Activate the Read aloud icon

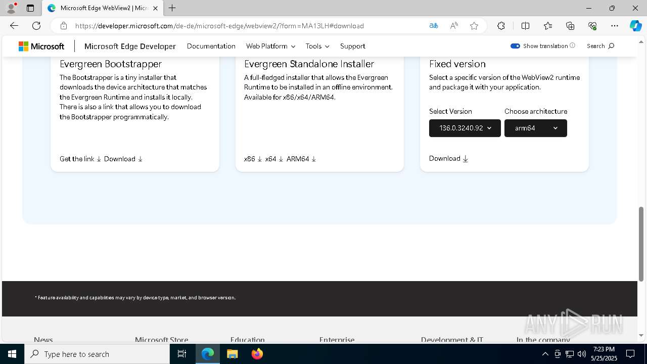tap(454, 26)
